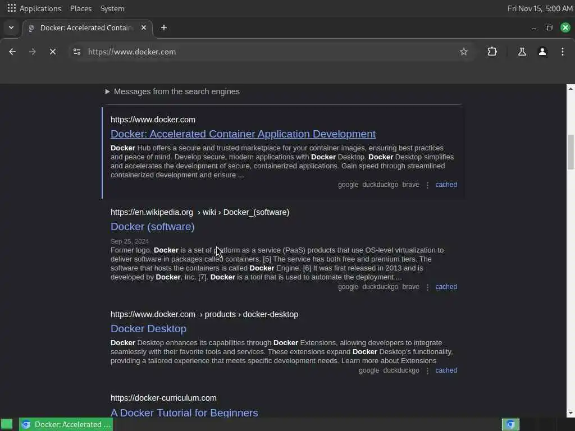
Task: Click the show desktop button in taskbar
Action: [7, 424]
